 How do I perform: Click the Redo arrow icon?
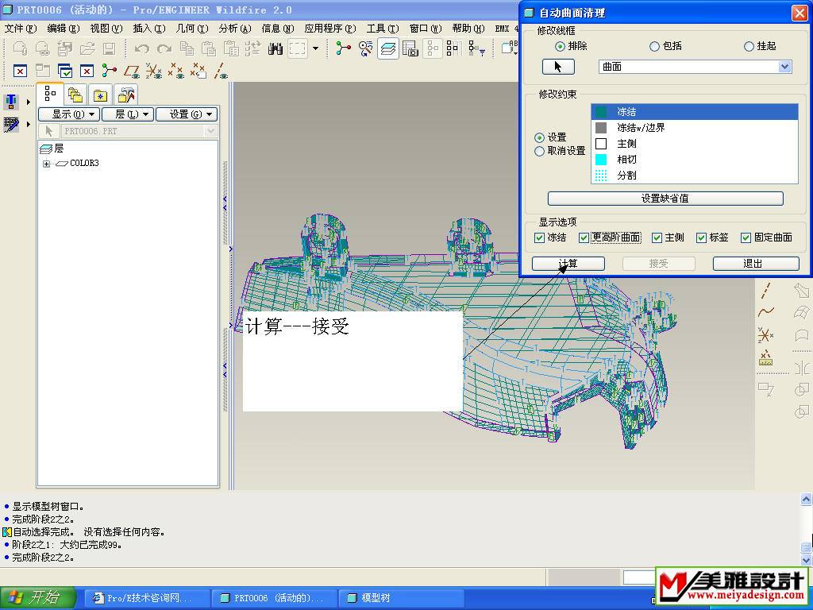pyautogui.click(x=164, y=48)
